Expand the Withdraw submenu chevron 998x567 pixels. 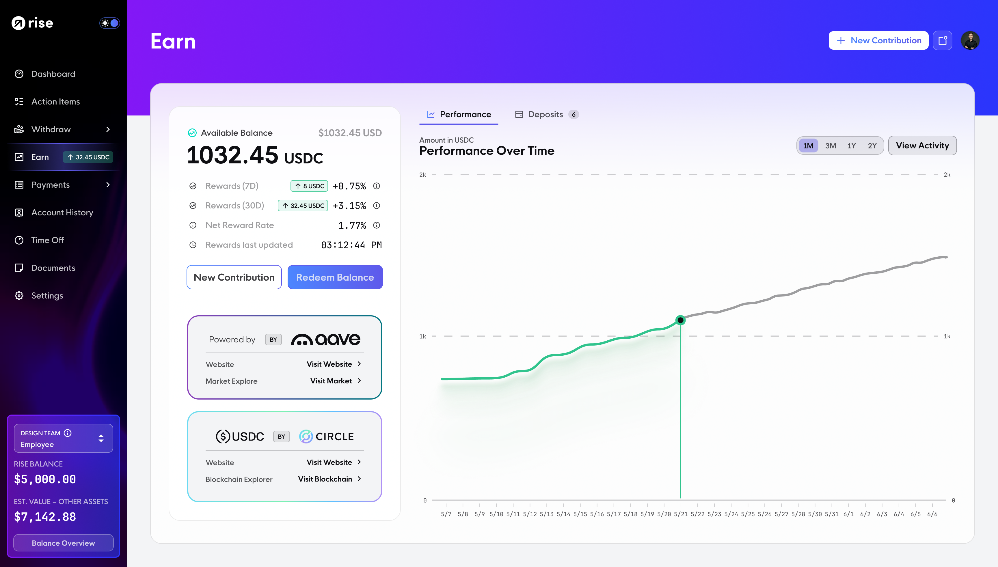tap(108, 129)
